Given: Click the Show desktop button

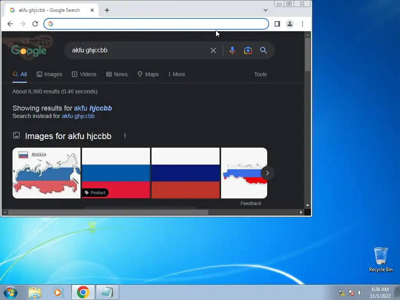Looking at the screenshot, I should 397,292.
